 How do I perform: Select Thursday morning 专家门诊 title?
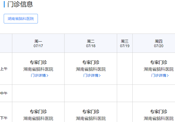158,62
